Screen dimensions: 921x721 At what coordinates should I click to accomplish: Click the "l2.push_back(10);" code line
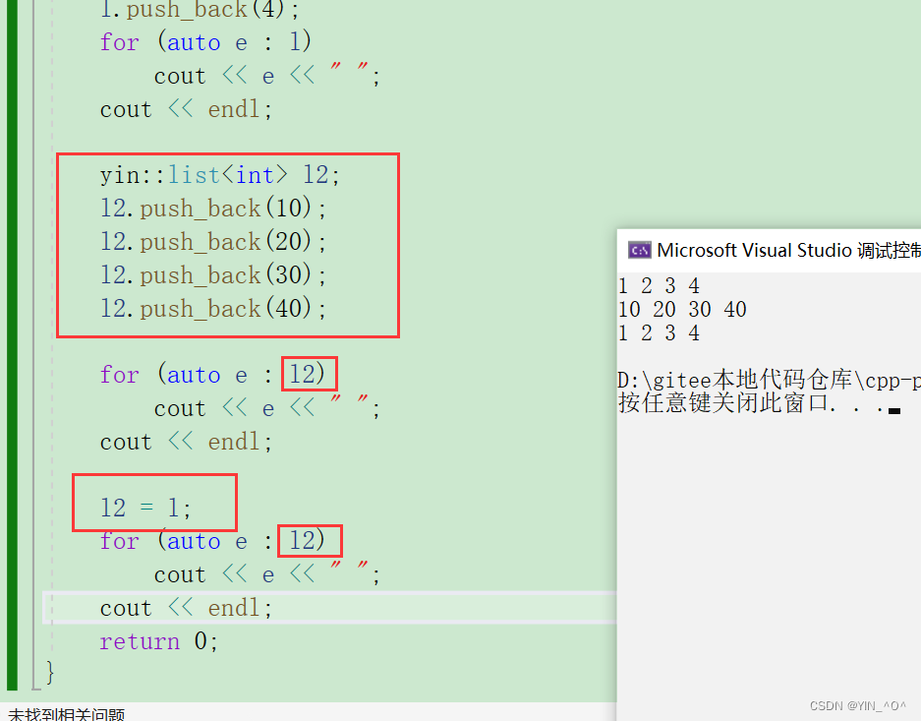point(212,208)
